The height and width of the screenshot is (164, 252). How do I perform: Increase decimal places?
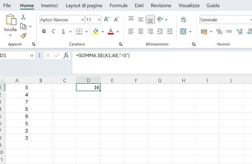(240, 31)
